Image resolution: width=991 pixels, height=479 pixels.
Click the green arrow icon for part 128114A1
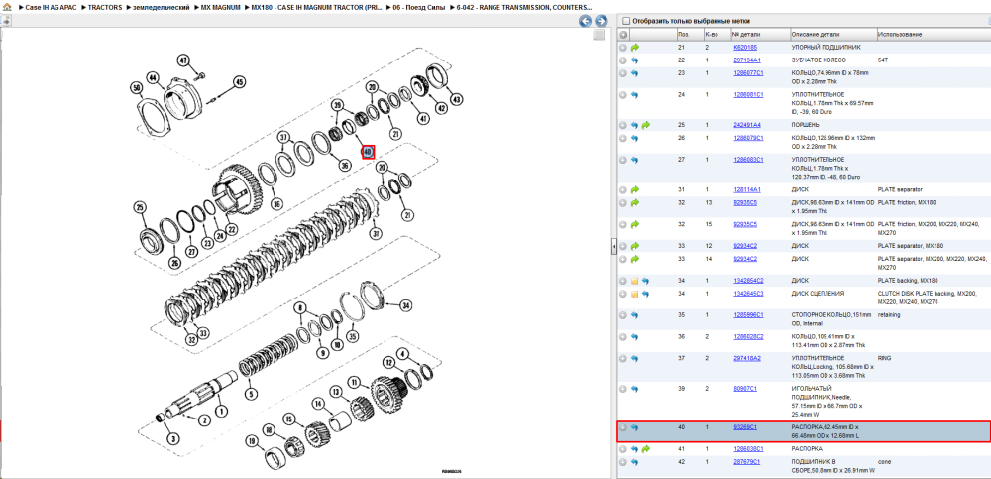pyautogui.click(x=635, y=189)
